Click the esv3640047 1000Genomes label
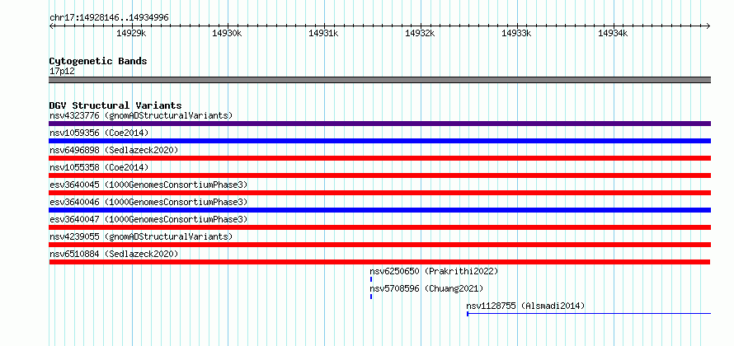 [148, 219]
